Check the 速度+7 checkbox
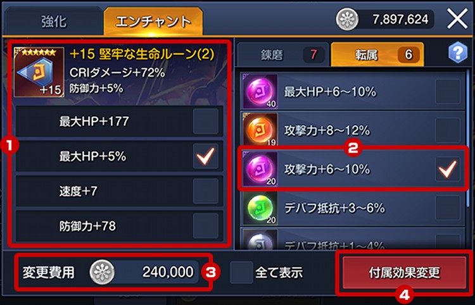475x305 pixels. pyautogui.click(x=206, y=191)
